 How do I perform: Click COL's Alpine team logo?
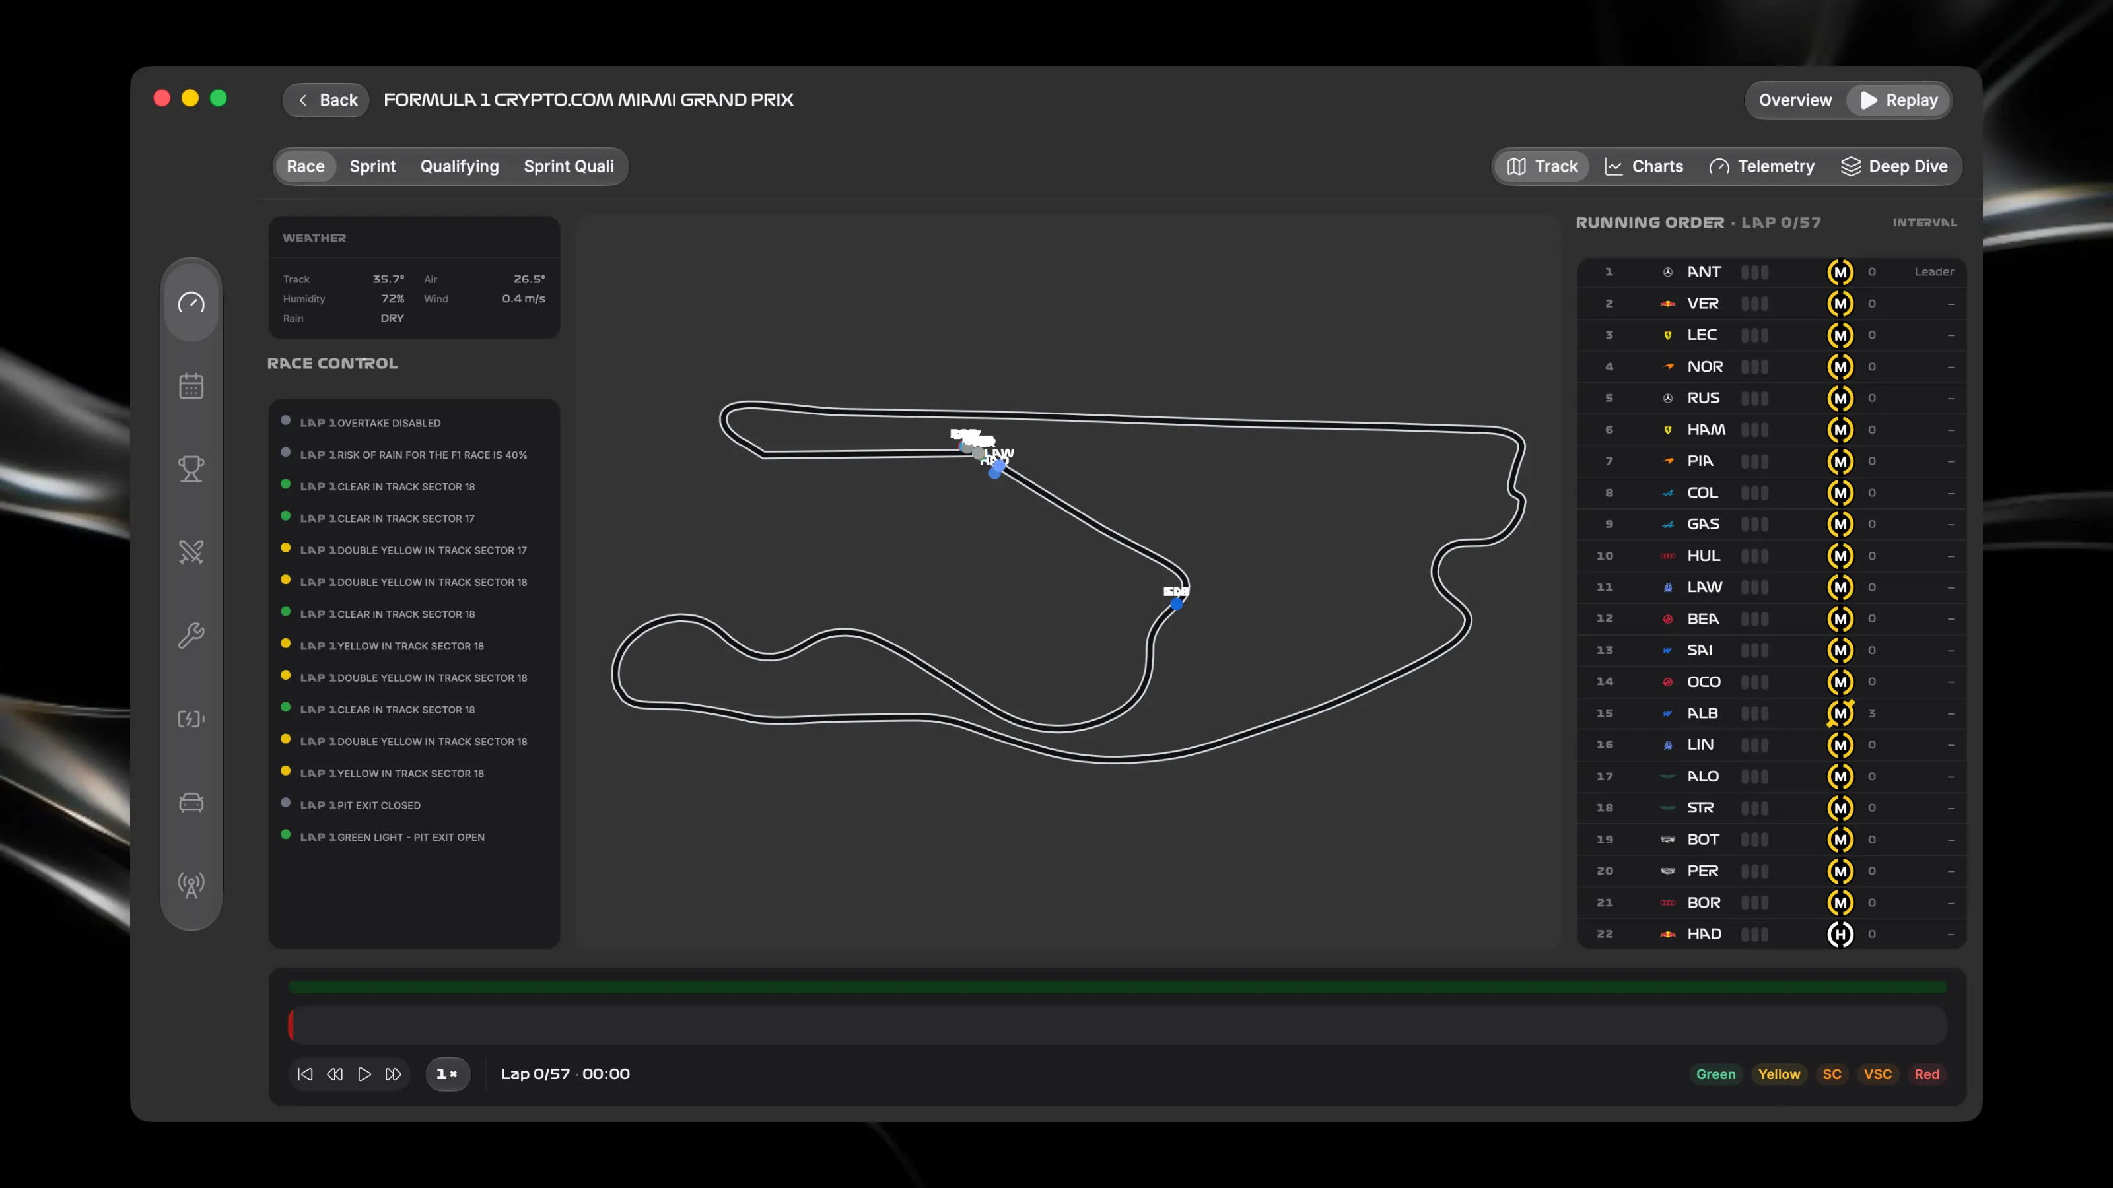pos(1667,493)
